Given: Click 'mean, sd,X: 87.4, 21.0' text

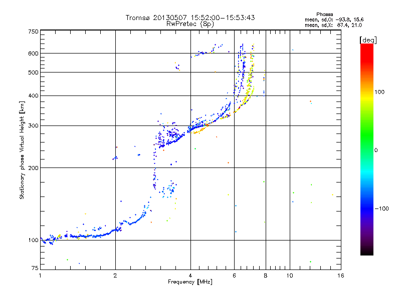Looking at the screenshot, I should [x=333, y=25].
